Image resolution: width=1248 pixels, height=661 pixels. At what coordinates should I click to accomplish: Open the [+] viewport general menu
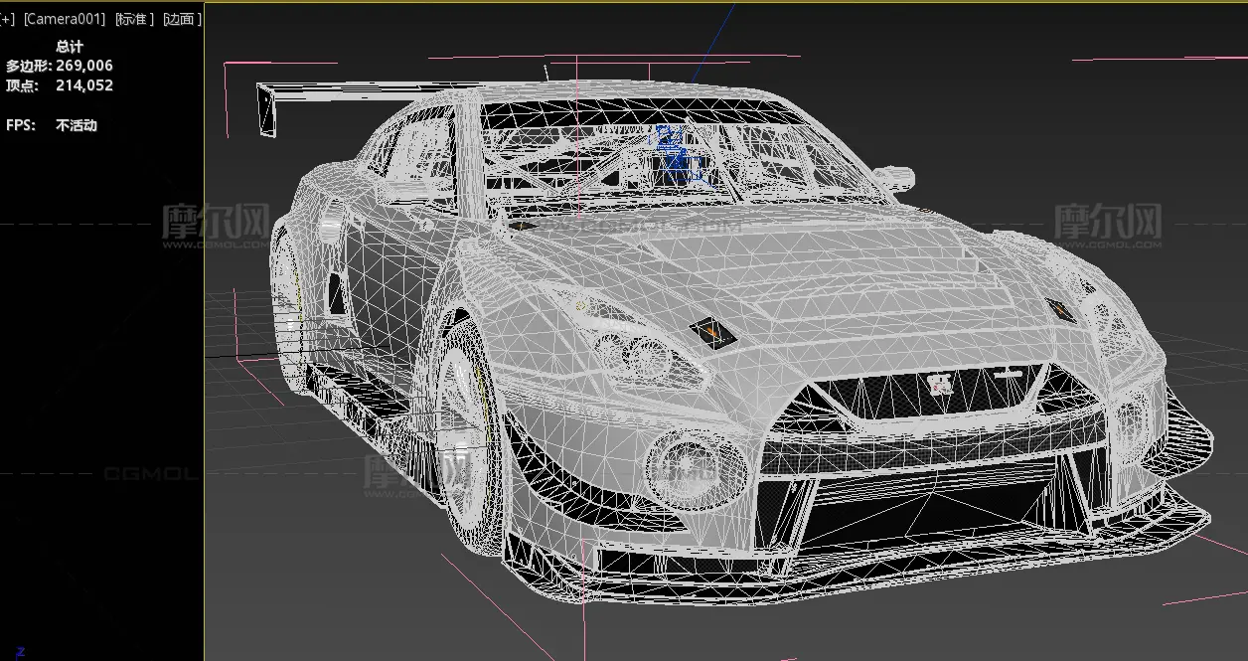coord(7,19)
